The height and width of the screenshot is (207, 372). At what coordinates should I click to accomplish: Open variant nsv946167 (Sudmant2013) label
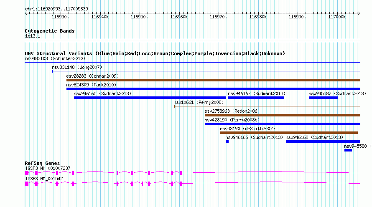click(x=257, y=93)
